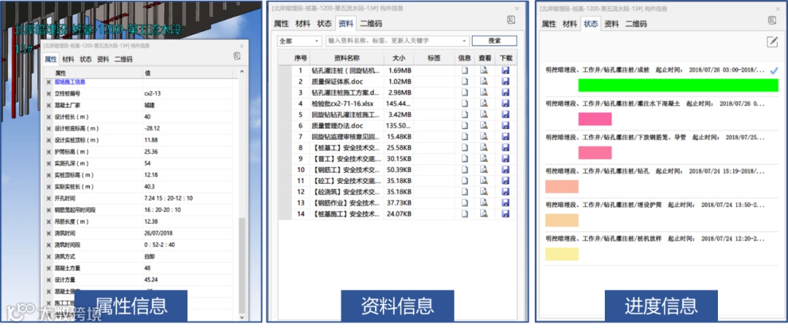Click export icon in the 资料 window corner
Image resolution: width=788 pixels, height=328 pixels.
(511, 20)
